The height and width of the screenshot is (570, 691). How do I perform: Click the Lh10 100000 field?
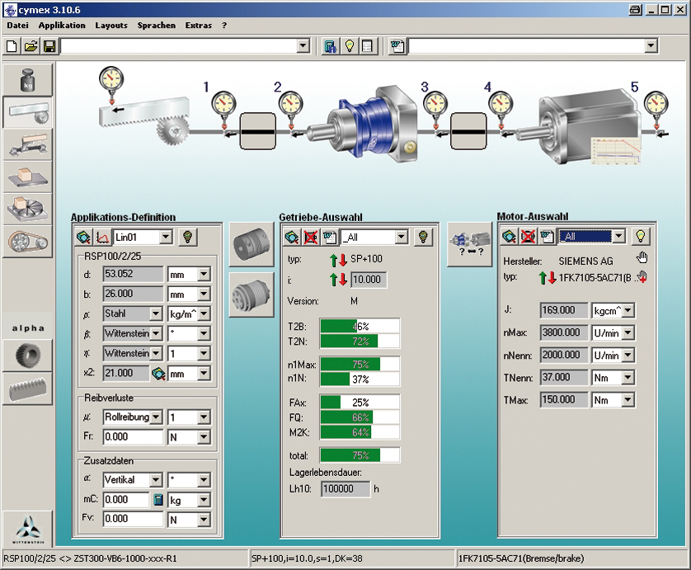pos(345,489)
